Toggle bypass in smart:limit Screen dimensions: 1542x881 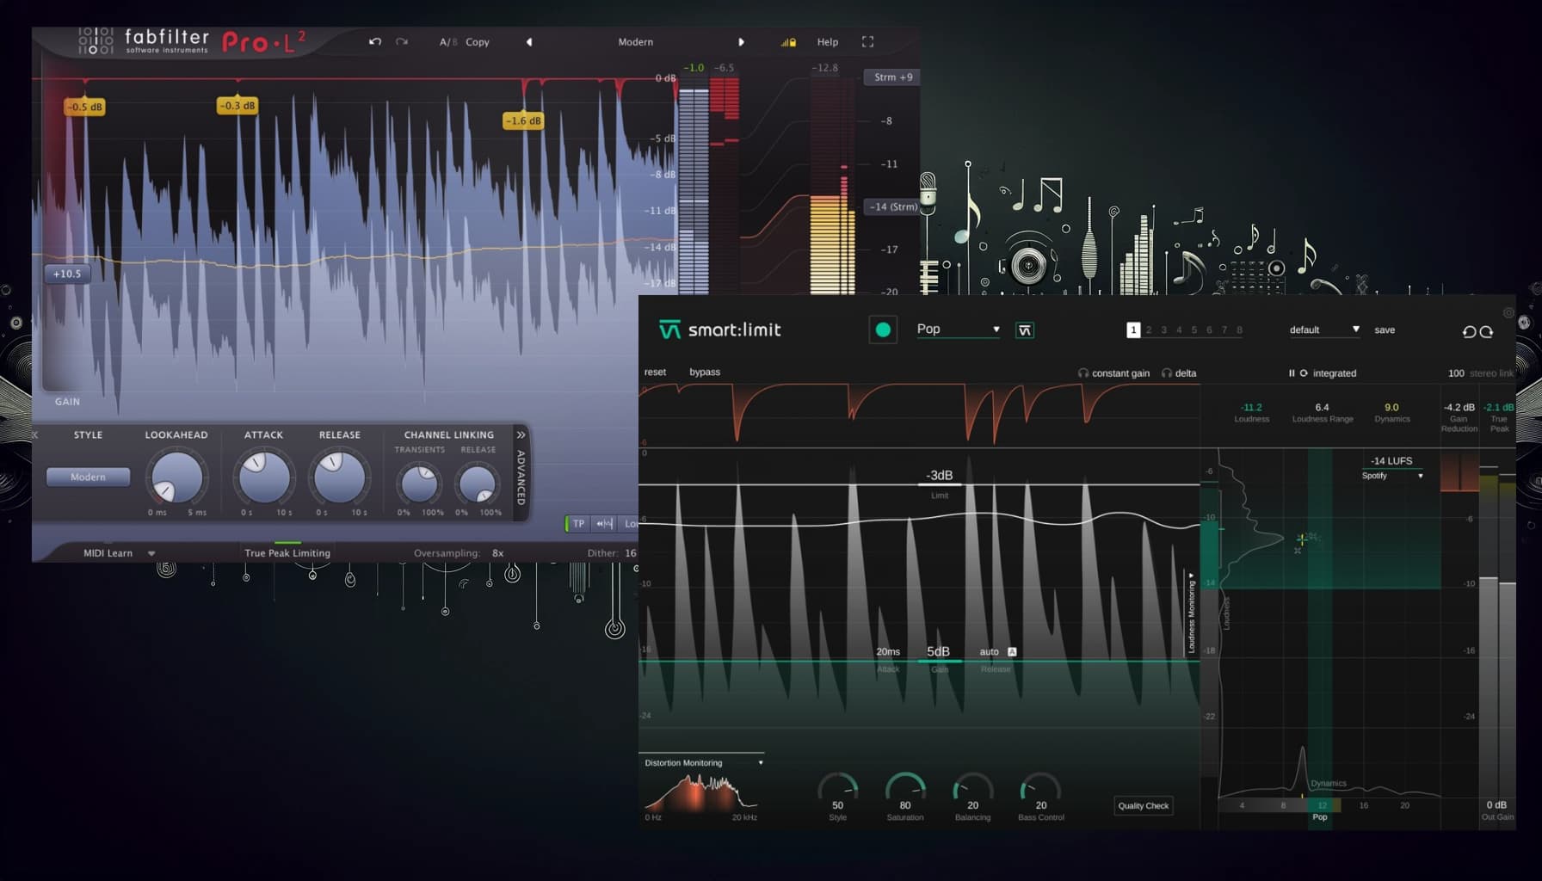[705, 372]
